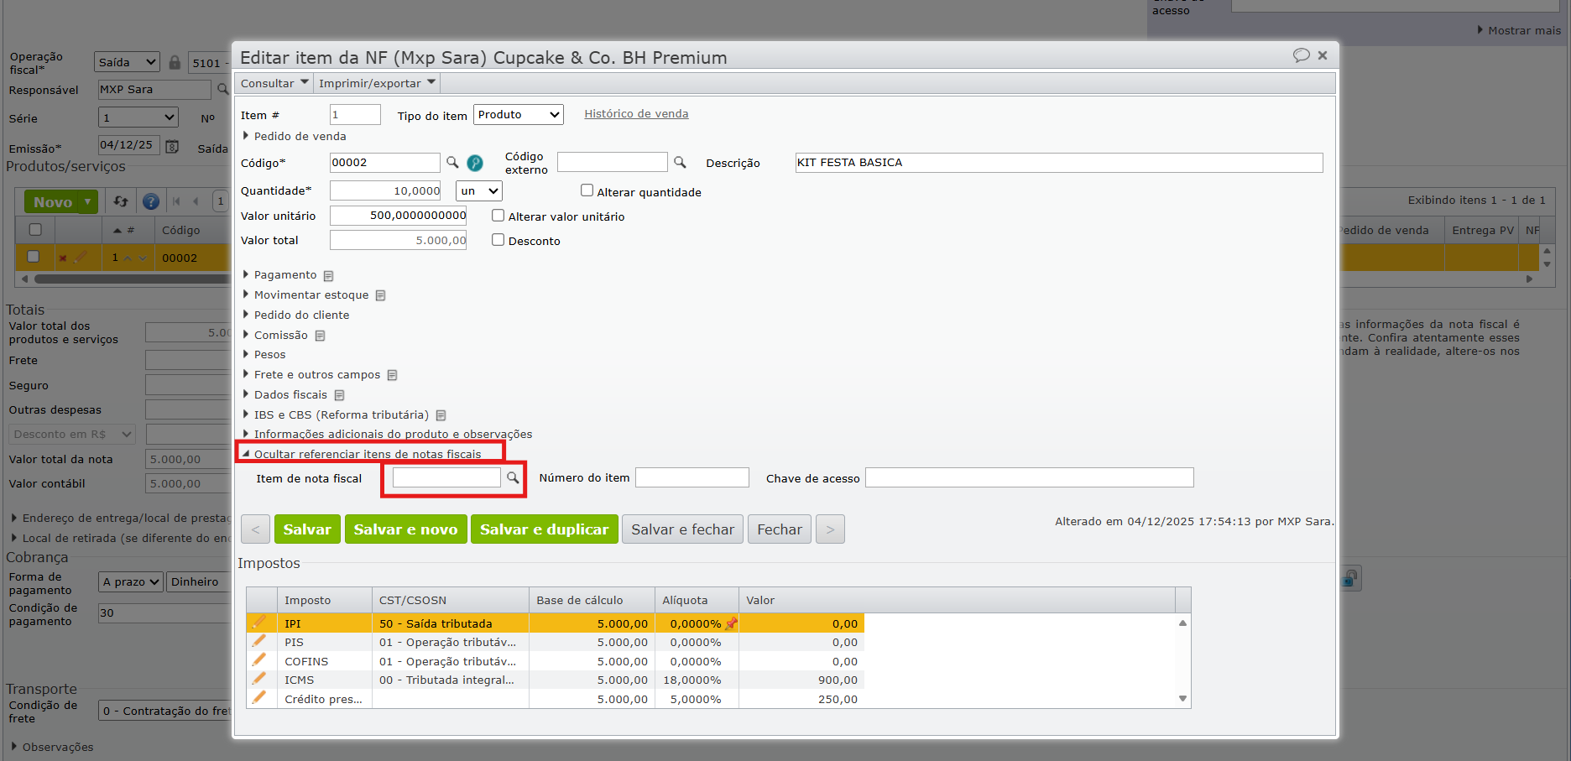Expand Informações adicionais do produto e observações

click(x=387, y=434)
